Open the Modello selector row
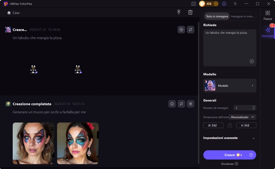The height and width of the screenshot is (169, 275). pyautogui.click(x=230, y=86)
